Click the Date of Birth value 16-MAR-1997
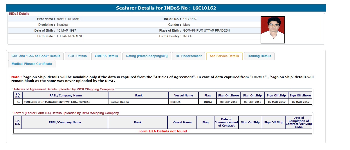The width and height of the screenshot is (350, 150). [66, 31]
